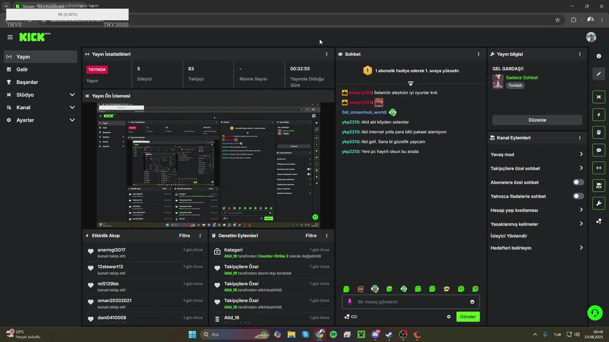This screenshot has height=342, width=609.
Task: Click İzleyici Yönlendir in Kanal Eylemleri
Action: point(509,236)
